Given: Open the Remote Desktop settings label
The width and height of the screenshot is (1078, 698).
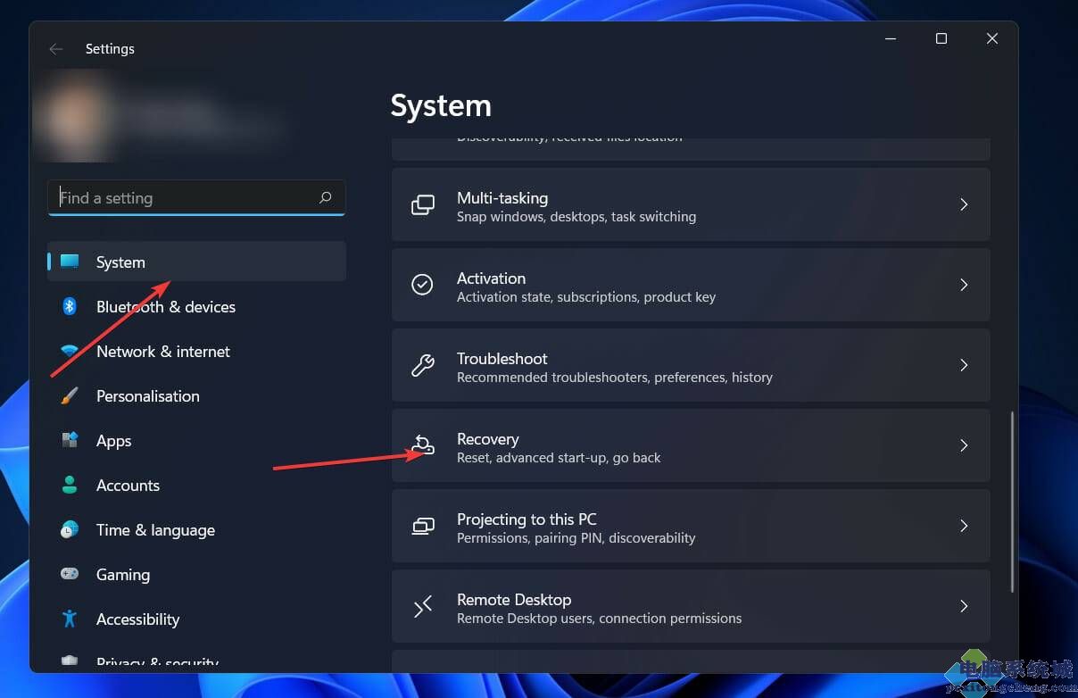Looking at the screenshot, I should 514,600.
